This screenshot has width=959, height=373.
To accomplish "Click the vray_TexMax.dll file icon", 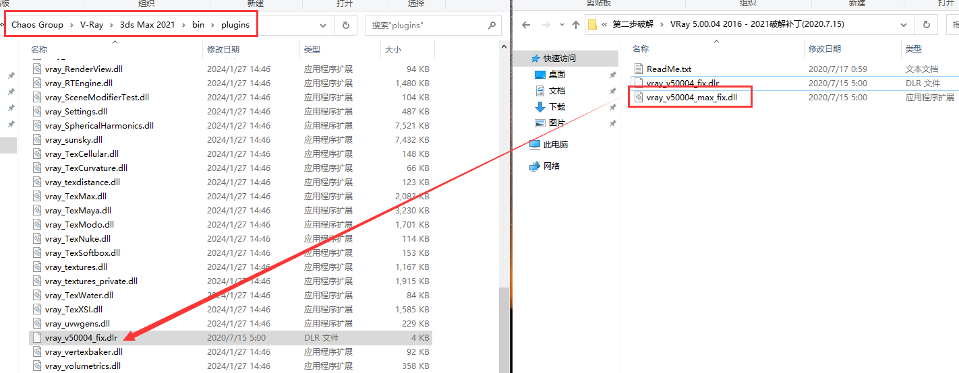I will [38, 196].
